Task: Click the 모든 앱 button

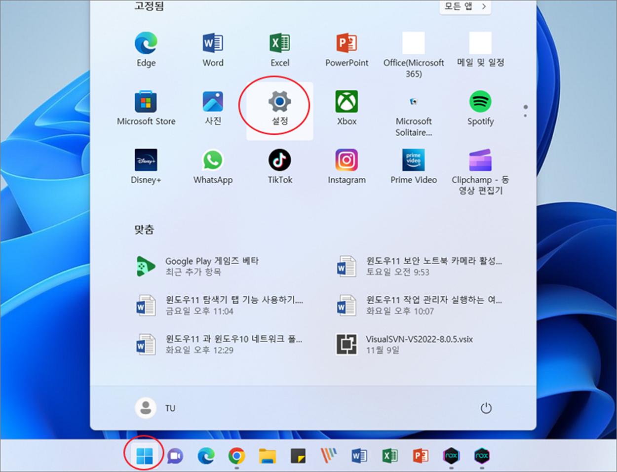Action: tap(465, 7)
